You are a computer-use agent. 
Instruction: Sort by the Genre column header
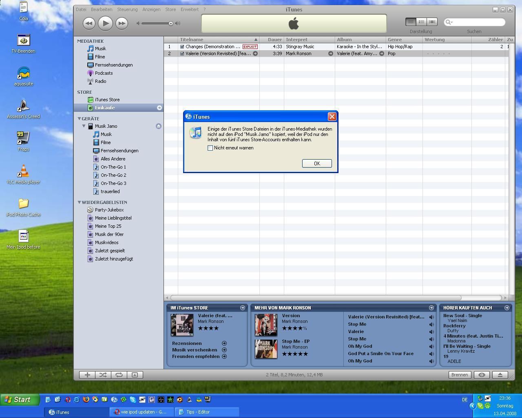(x=404, y=40)
